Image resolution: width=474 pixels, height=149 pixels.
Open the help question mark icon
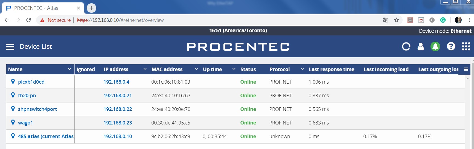(x=451, y=47)
